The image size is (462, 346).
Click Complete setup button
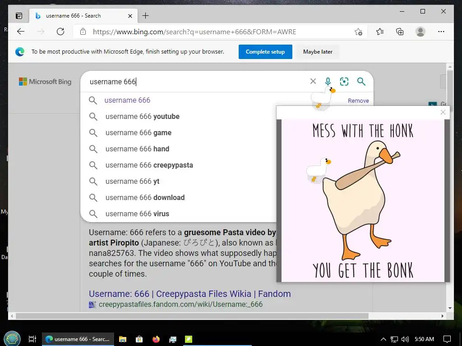pos(265,52)
